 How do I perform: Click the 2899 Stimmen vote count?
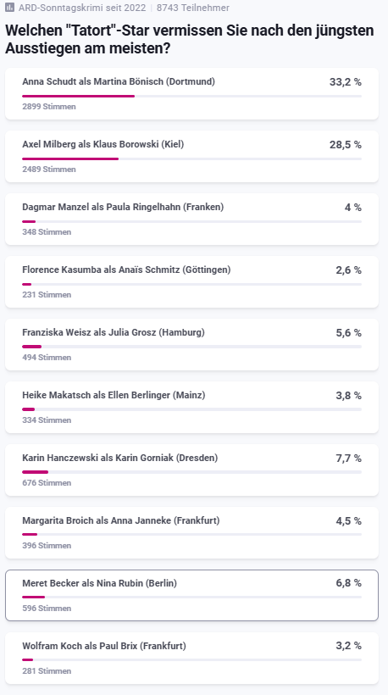(49, 107)
